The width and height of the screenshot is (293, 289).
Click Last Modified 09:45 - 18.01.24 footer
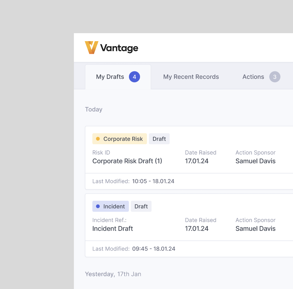click(154, 249)
